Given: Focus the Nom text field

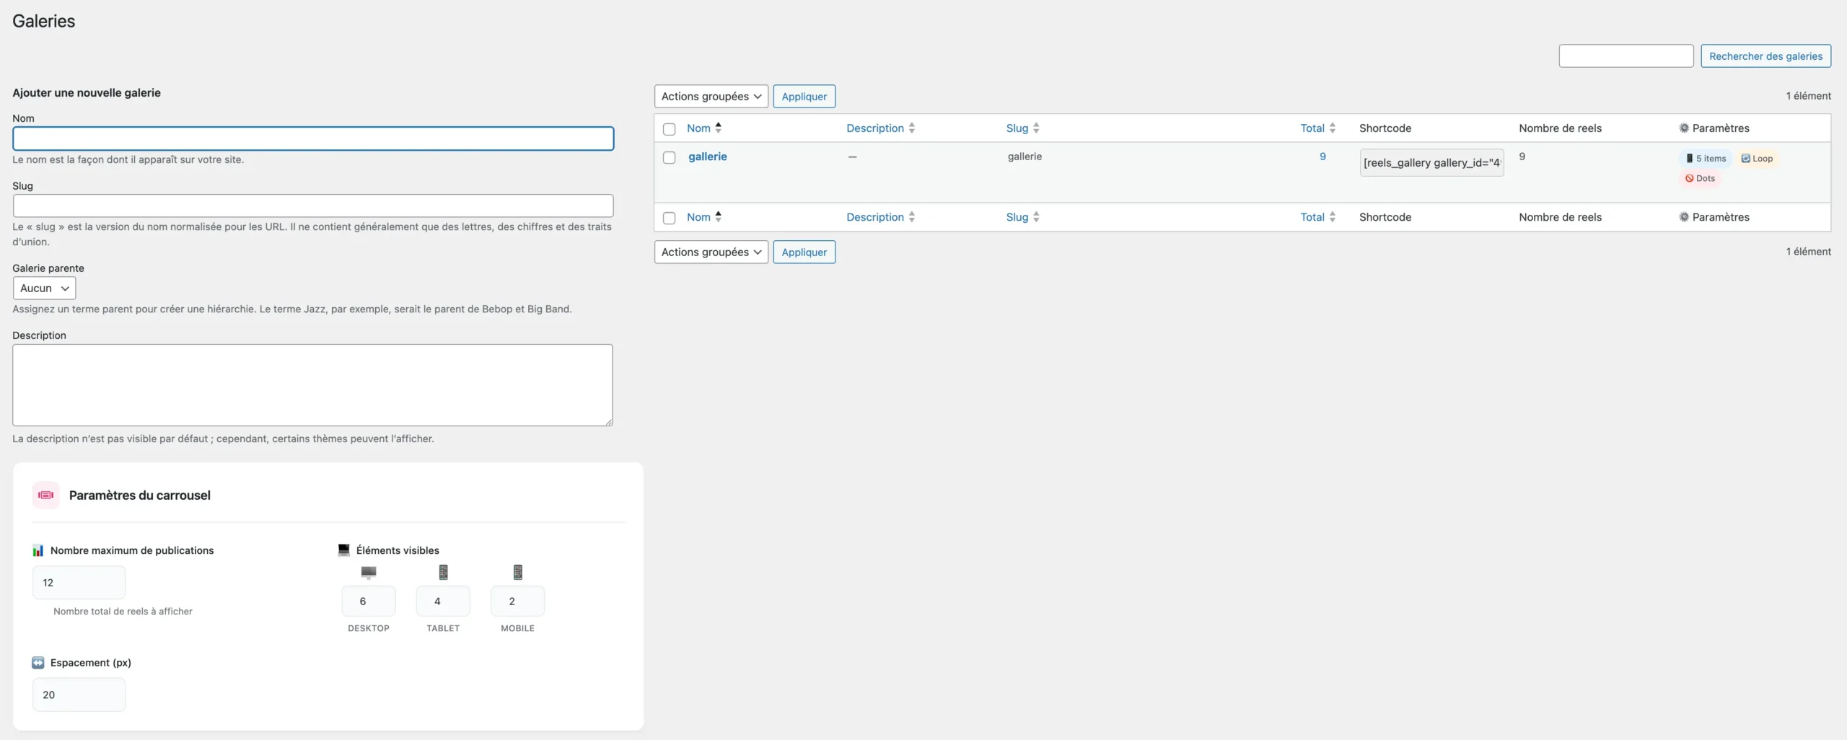Looking at the screenshot, I should click(x=313, y=138).
